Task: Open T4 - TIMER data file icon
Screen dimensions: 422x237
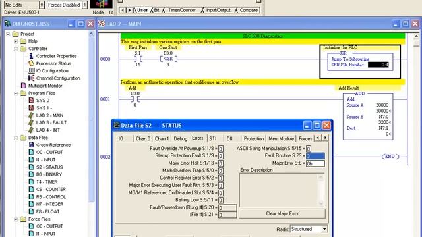Action: pyautogui.click(x=31, y=182)
